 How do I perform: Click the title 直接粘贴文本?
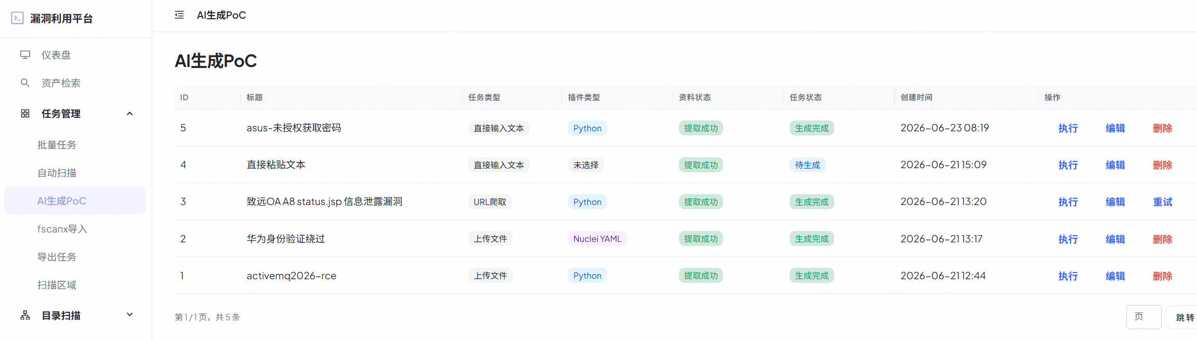pos(276,165)
